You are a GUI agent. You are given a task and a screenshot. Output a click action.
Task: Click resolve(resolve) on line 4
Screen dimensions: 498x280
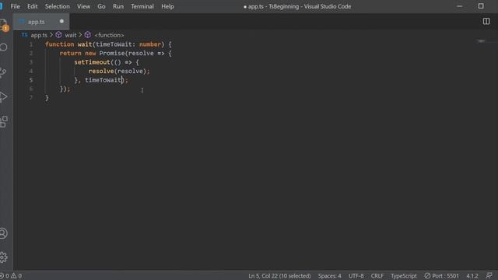click(x=117, y=71)
